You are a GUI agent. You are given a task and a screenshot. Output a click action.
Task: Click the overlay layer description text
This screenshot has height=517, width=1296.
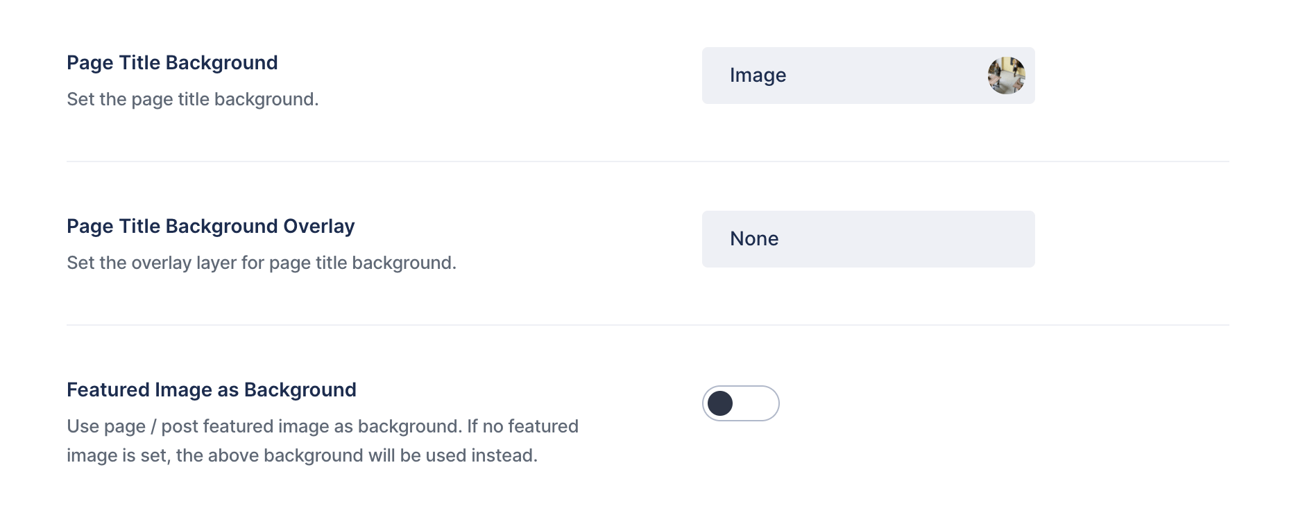(262, 263)
